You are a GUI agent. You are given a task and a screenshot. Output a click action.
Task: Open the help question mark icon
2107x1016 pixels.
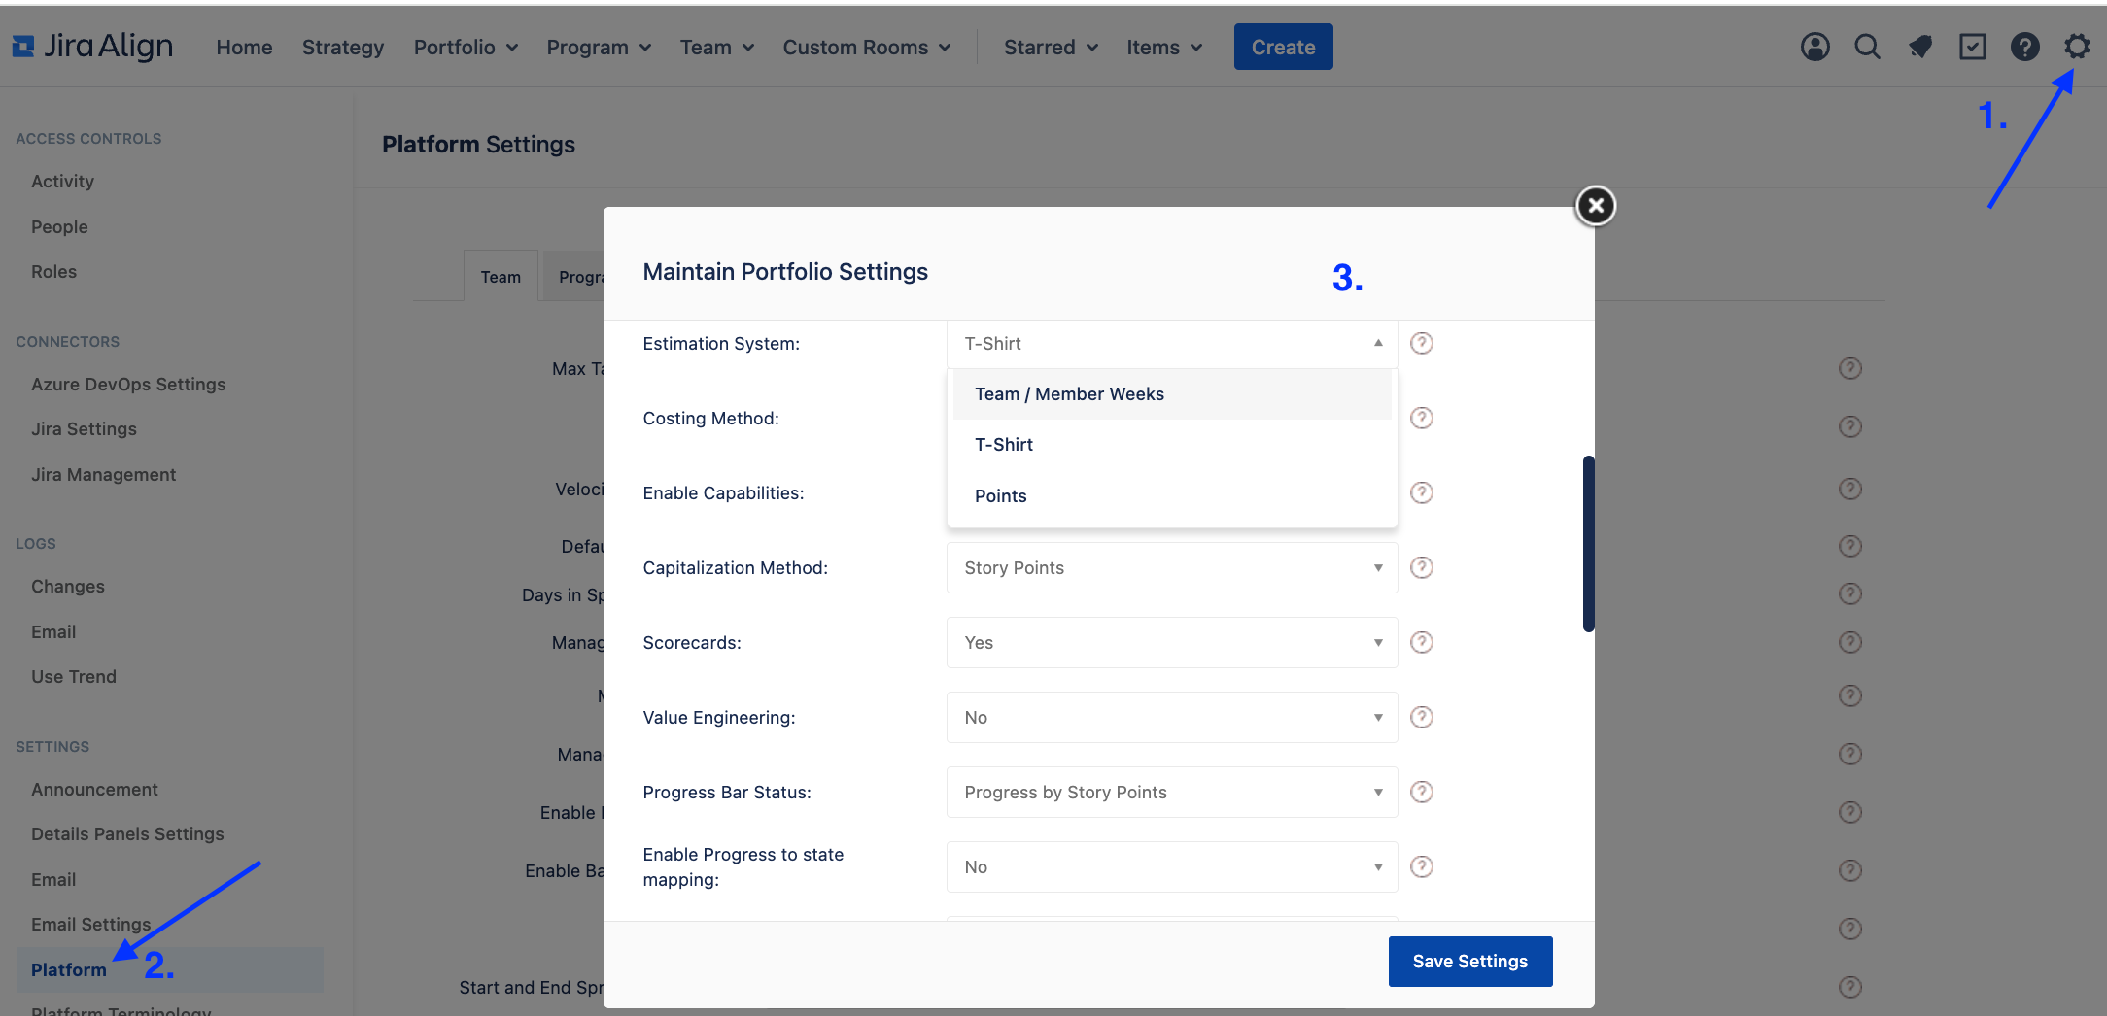[x=2025, y=47]
